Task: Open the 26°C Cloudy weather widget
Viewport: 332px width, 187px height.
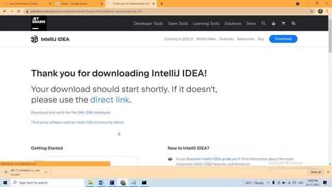Action: tap(252, 183)
